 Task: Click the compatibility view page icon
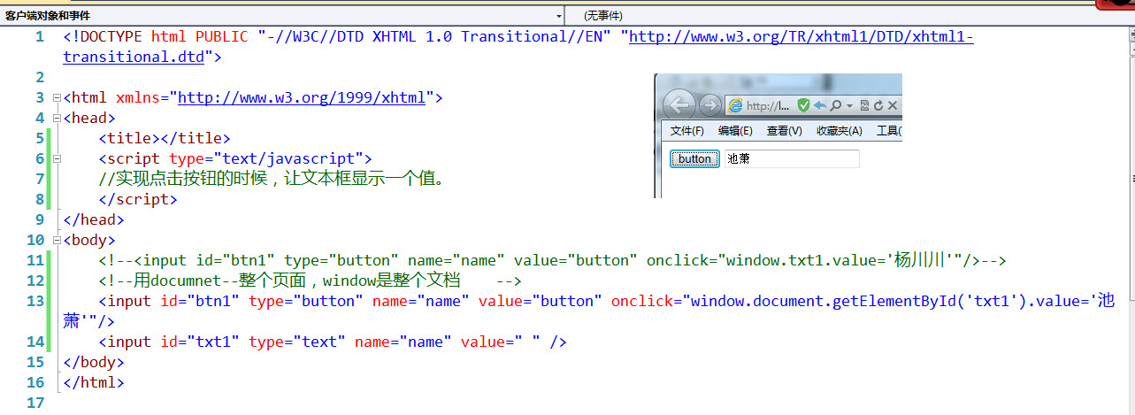coord(864,105)
